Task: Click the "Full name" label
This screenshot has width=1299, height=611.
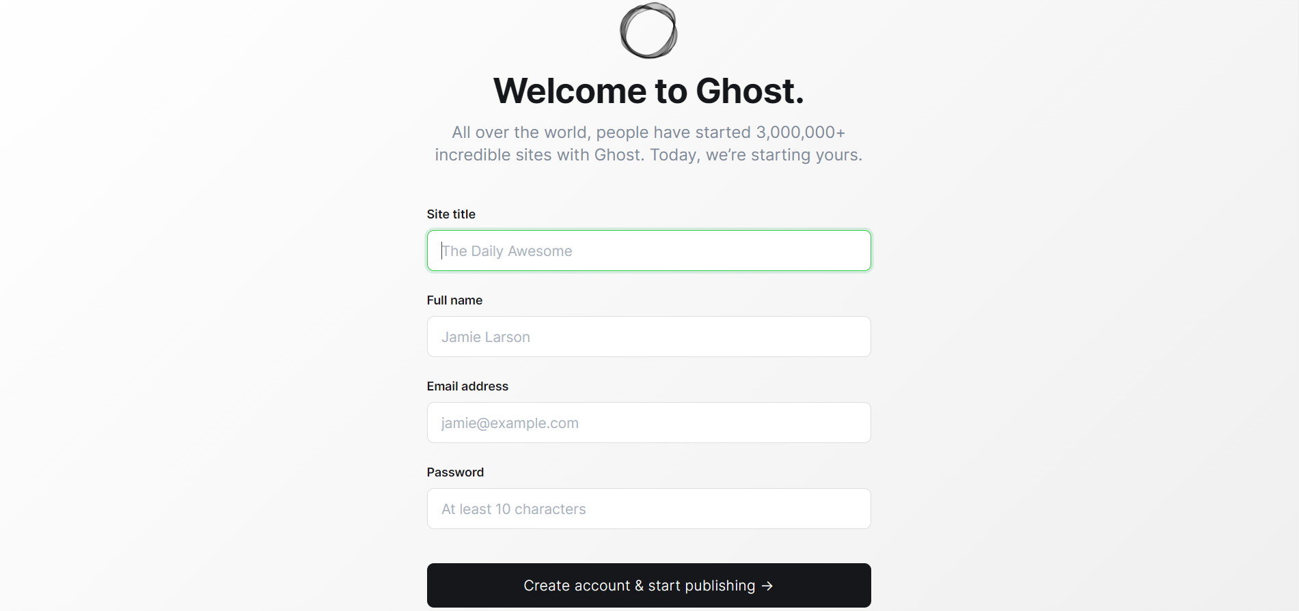Action: [x=454, y=300]
